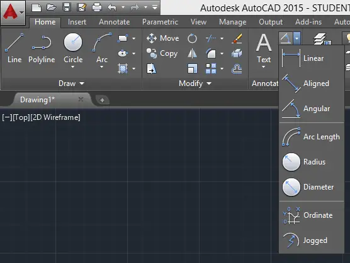
Task: Choose the Erase tool icon
Action: coord(237,38)
